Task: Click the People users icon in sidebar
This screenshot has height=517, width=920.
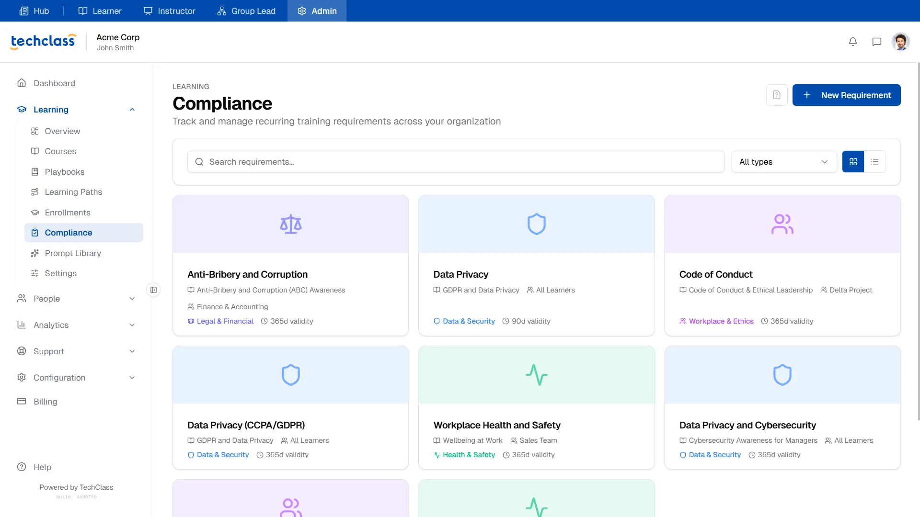Action: pyautogui.click(x=22, y=298)
